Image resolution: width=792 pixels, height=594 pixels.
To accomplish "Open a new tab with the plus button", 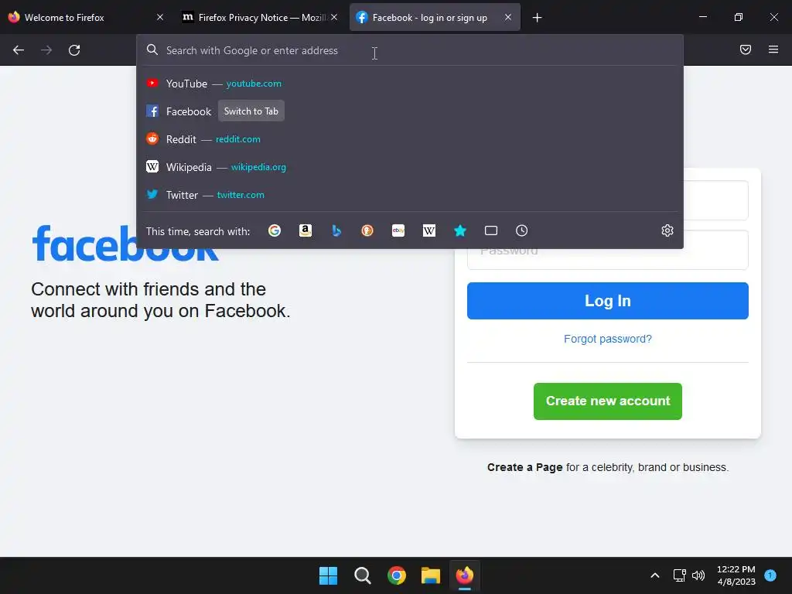I will coord(537,18).
